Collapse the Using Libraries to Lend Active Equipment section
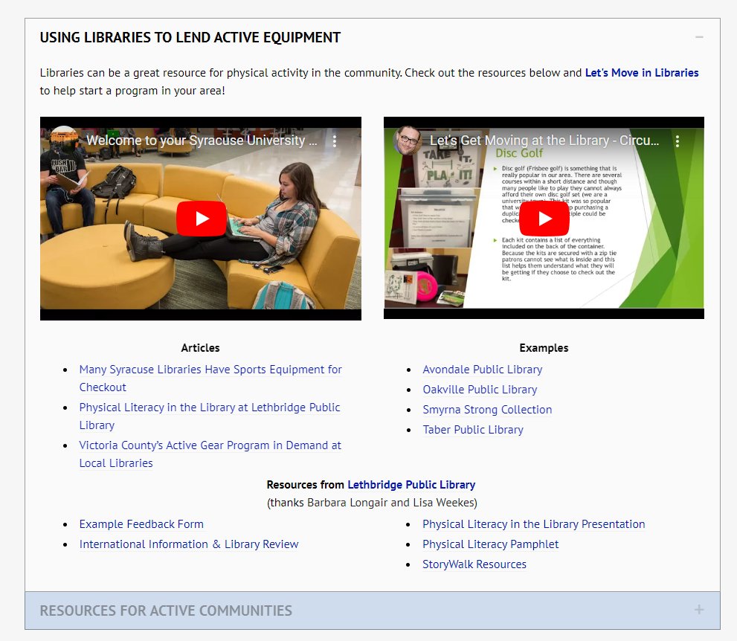The height and width of the screenshot is (641, 737). (x=699, y=37)
